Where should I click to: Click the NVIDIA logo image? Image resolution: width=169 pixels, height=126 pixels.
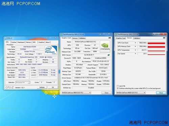point(105,47)
